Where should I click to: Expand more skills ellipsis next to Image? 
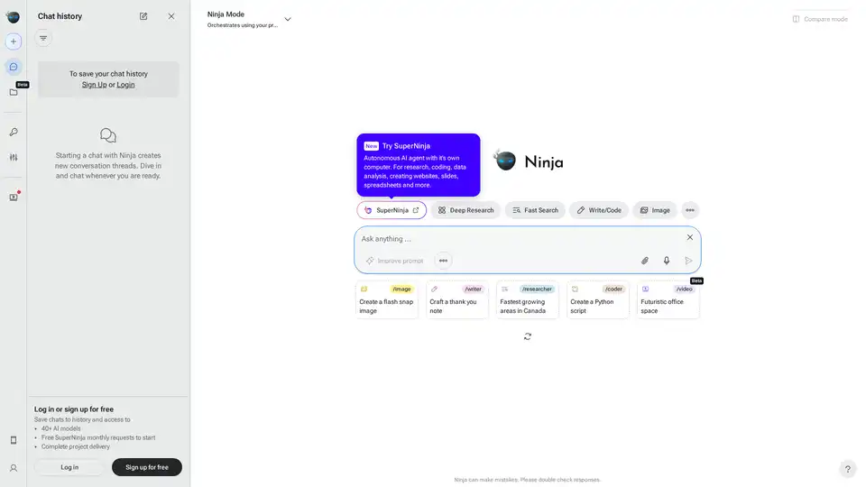[x=690, y=210]
